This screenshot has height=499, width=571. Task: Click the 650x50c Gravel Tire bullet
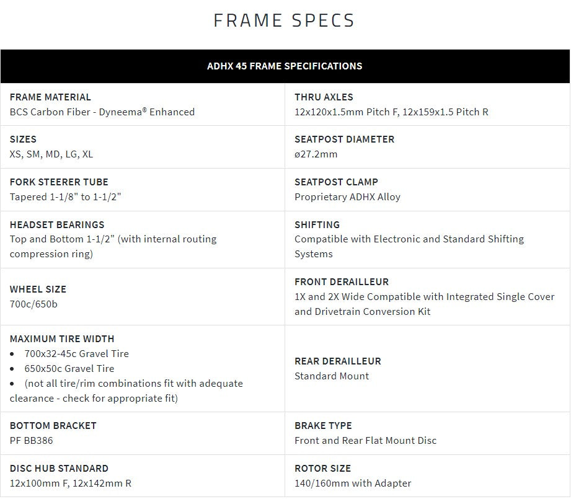[x=69, y=369]
